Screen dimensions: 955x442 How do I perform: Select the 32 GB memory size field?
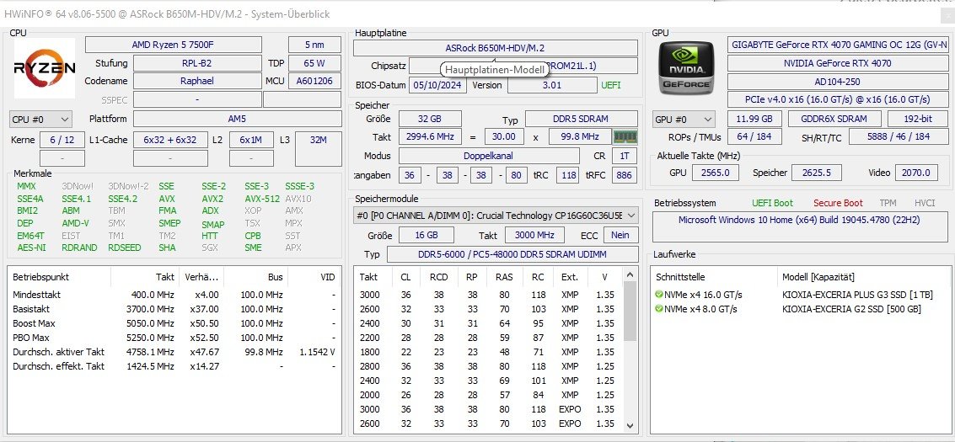(430, 120)
